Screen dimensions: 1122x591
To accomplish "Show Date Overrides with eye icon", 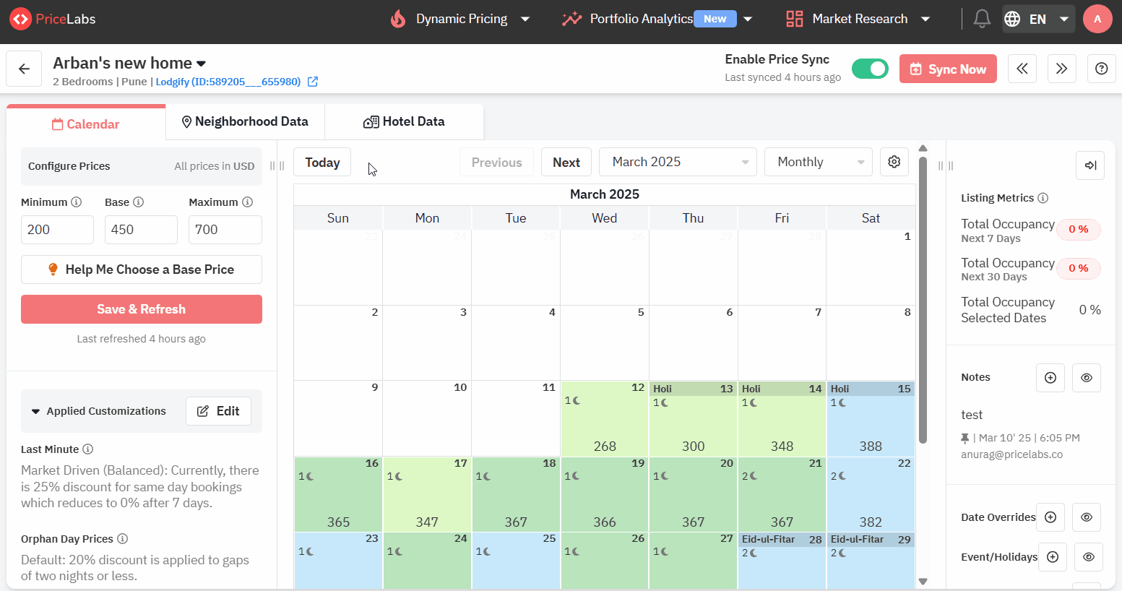I will click(1086, 517).
